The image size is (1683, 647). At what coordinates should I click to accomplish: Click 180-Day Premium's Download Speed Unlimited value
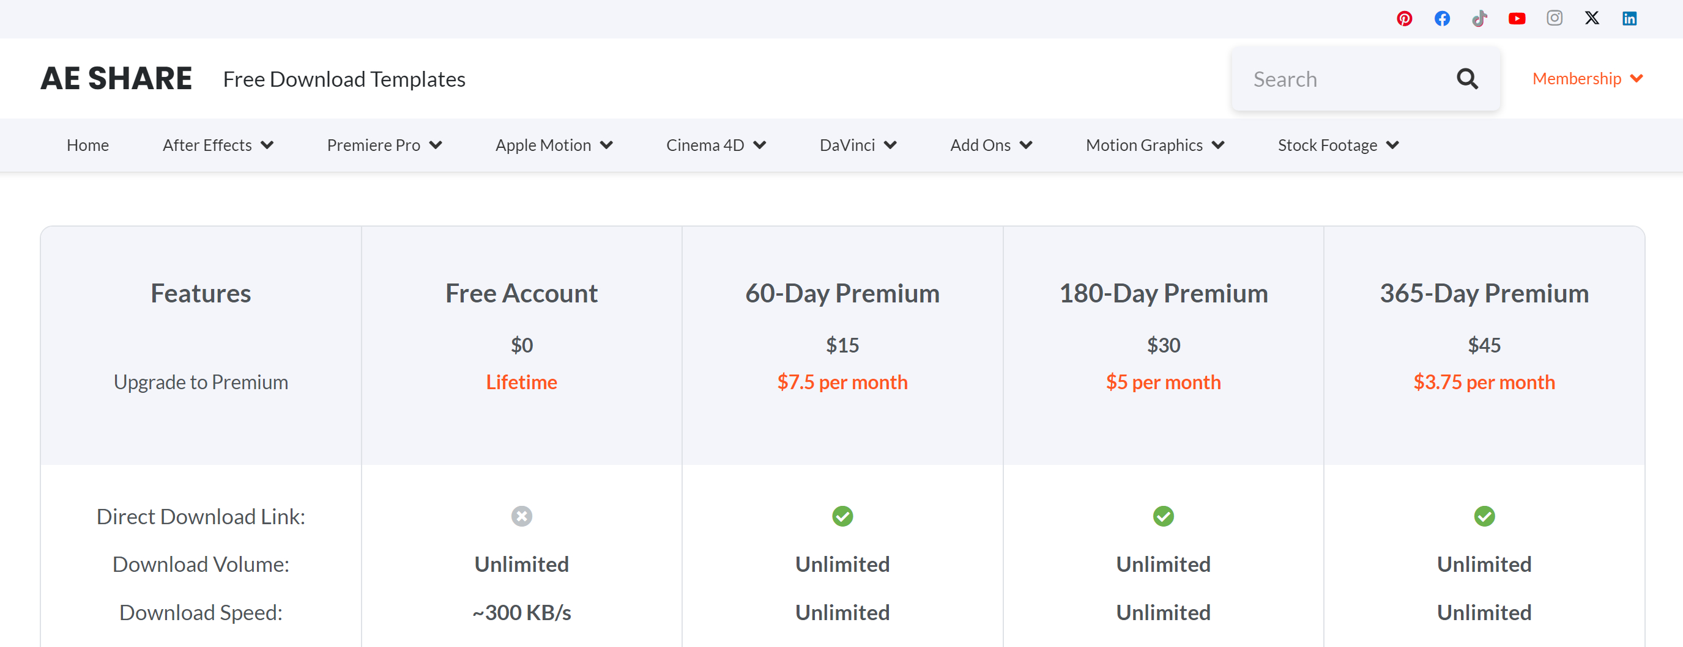coord(1163,612)
